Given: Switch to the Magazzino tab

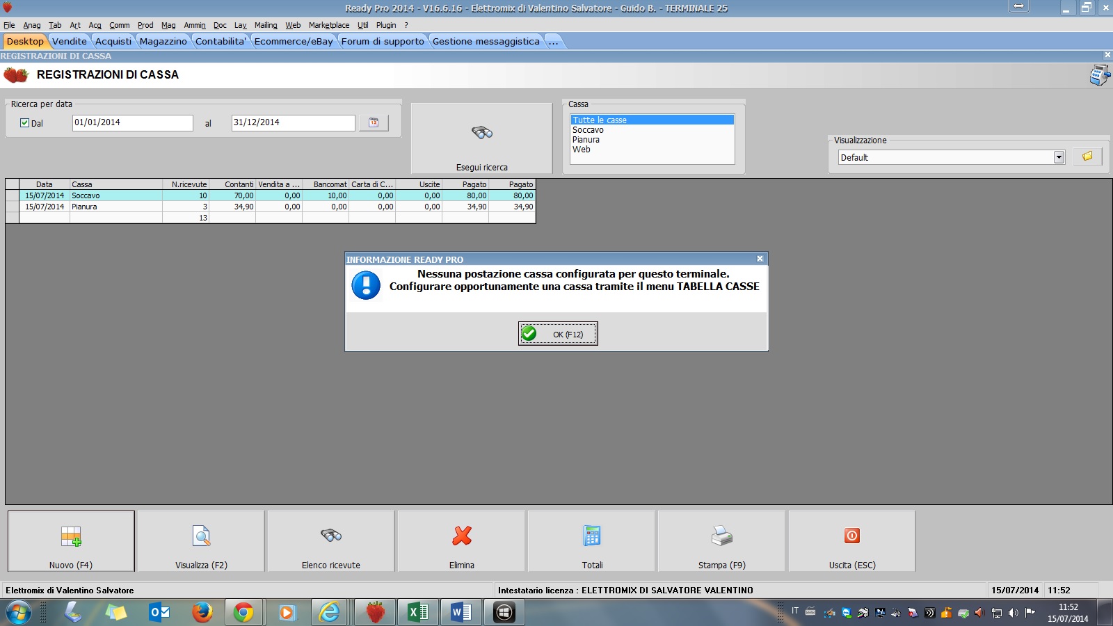Looking at the screenshot, I should (163, 41).
